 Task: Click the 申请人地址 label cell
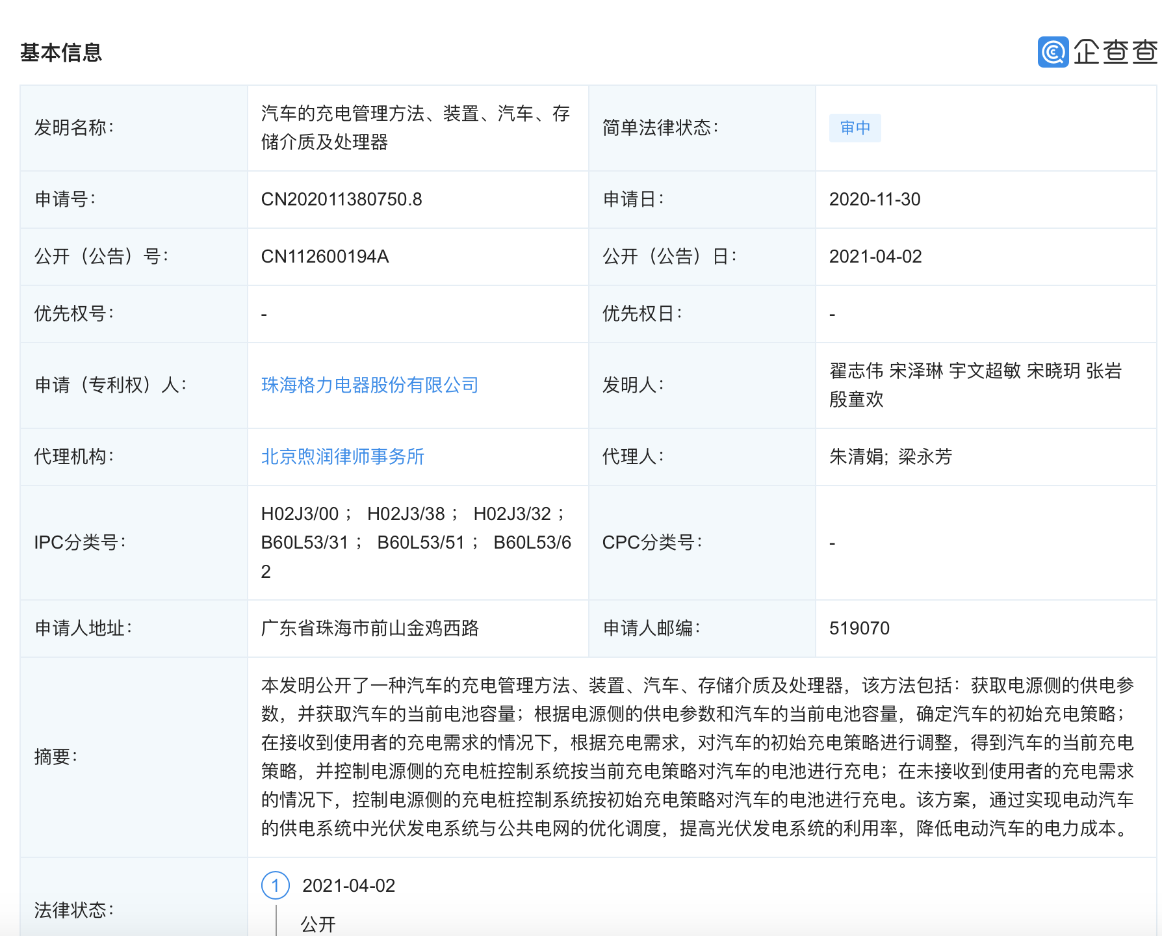click(134, 629)
